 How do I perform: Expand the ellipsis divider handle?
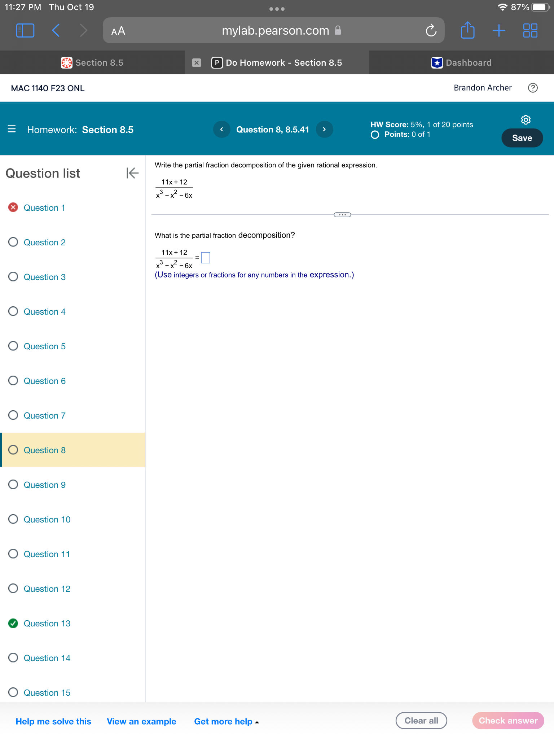pos(342,215)
